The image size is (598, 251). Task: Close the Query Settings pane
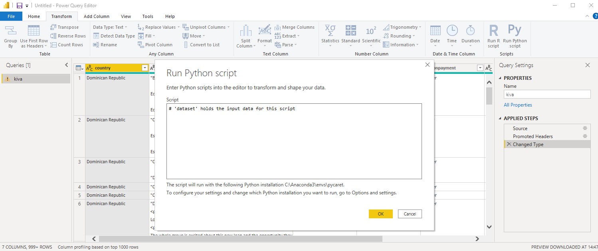(588, 65)
